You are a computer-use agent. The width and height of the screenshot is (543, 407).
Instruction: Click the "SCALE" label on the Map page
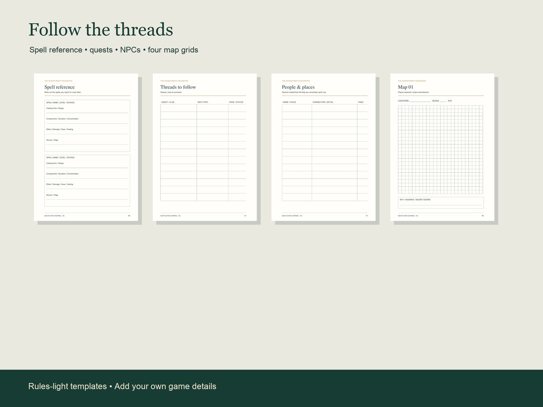point(436,101)
